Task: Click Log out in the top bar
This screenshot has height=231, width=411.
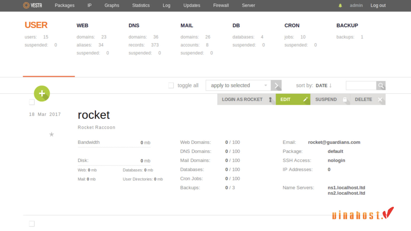Action: coord(378,5)
